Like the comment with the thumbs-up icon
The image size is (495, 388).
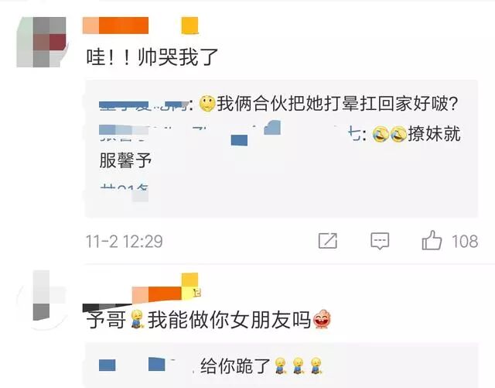click(x=432, y=240)
